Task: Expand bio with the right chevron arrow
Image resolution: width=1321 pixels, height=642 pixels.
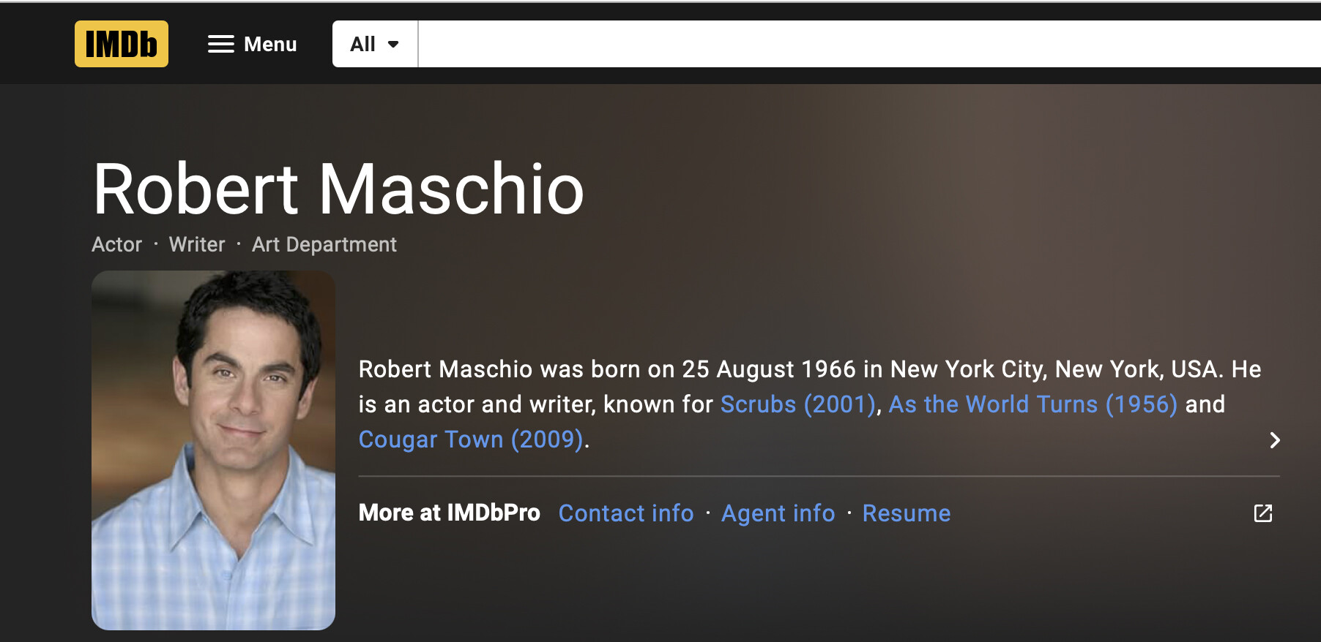Action: click(1274, 439)
